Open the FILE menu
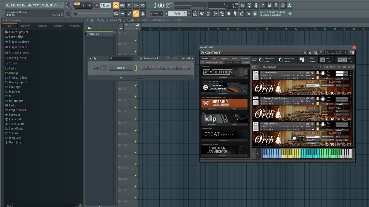 pos(8,5)
